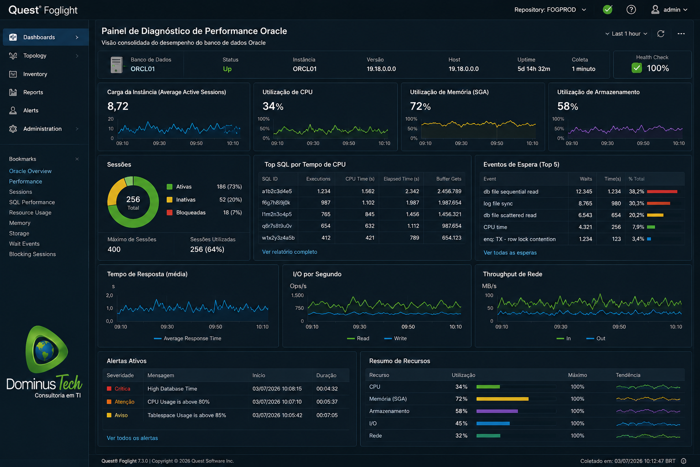Open the help question mark icon
Viewport: 700px width, 467px height.
(x=631, y=10)
